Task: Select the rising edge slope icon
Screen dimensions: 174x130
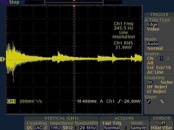Action: [x=149, y=102]
